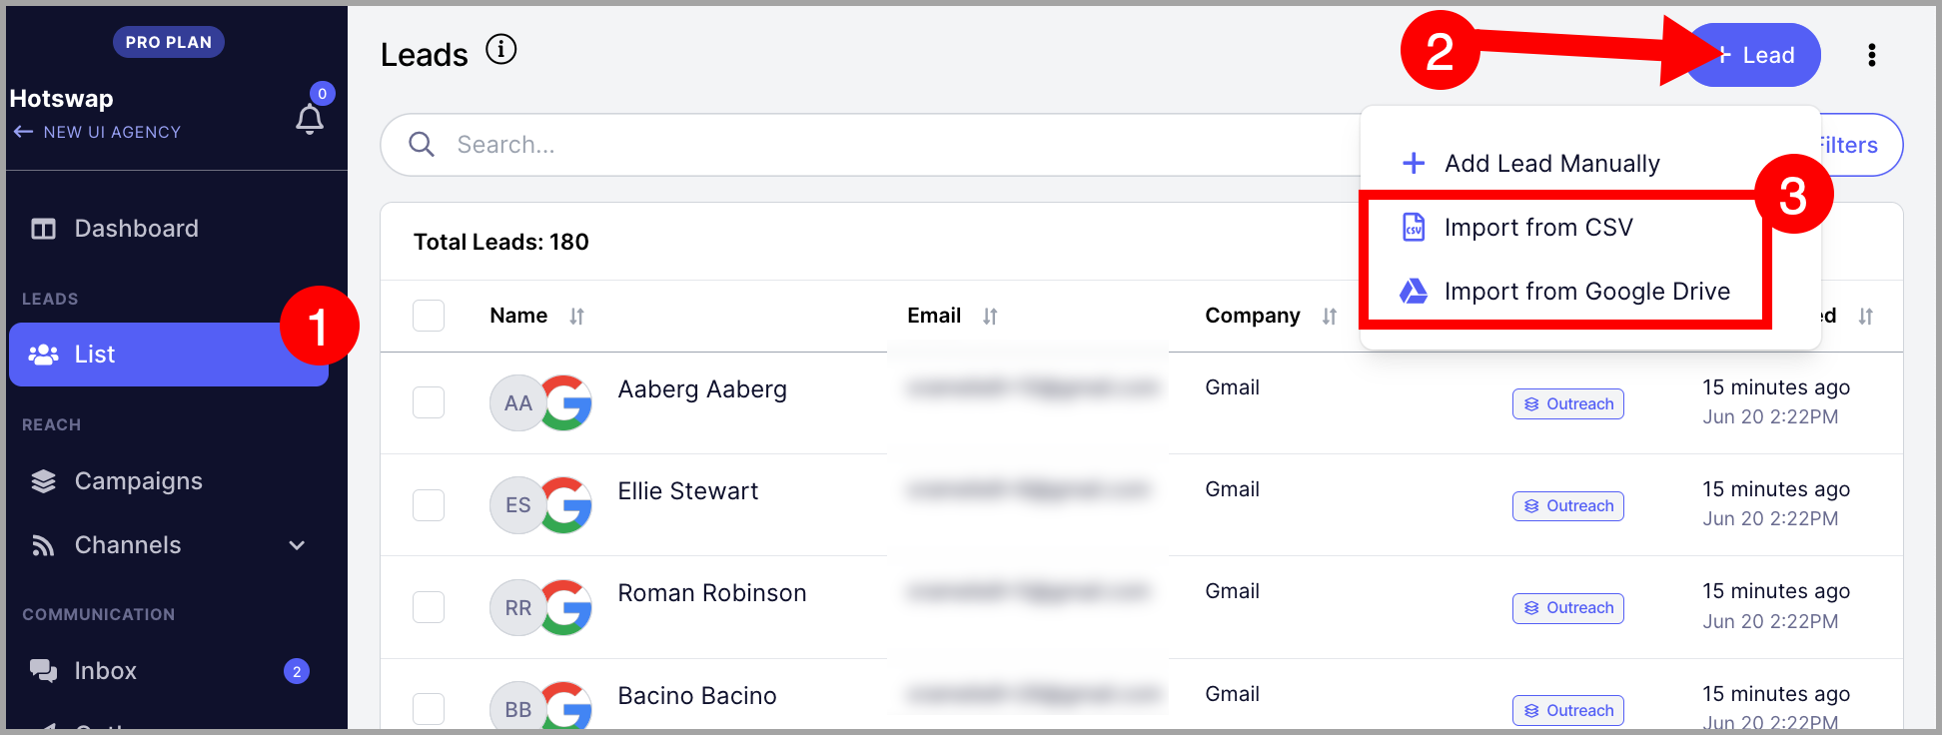1942x735 pixels.
Task: Click the Leads info icon
Action: pyautogui.click(x=500, y=49)
